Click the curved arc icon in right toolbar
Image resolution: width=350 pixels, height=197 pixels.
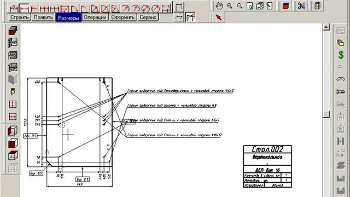(x=341, y=79)
